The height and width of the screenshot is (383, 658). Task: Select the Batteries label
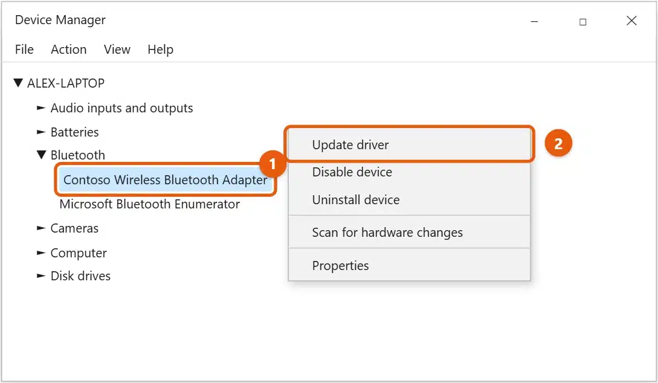(x=75, y=132)
